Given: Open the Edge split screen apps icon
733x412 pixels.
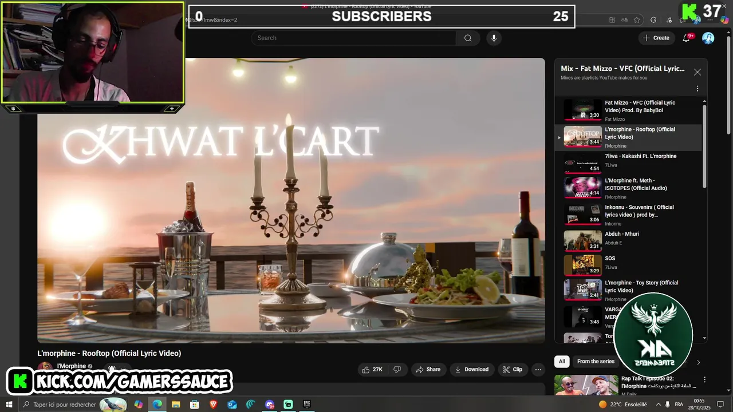Looking at the screenshot, I should click(612, 20).
